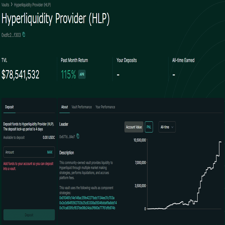Click the Past Month Return label
Screen dimensions: 225x225
[x=74, y=60]
